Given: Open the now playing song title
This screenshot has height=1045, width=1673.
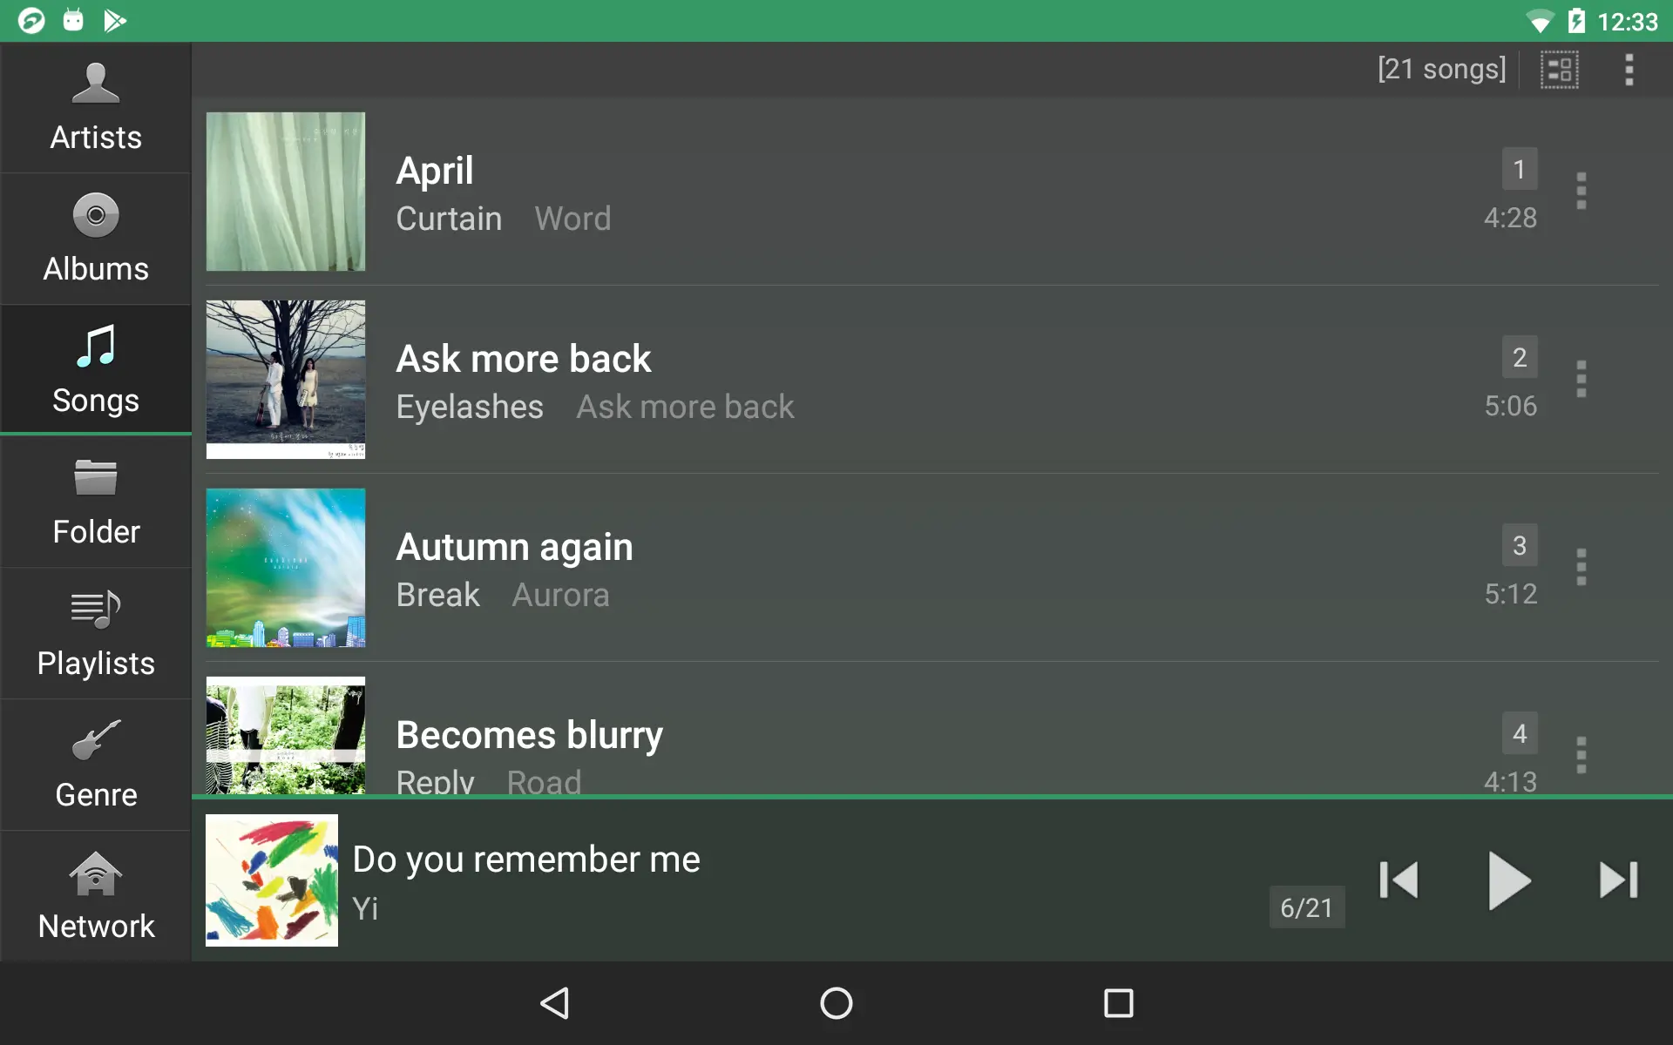Looking at the screenshot, I should (x=526, y=860).
